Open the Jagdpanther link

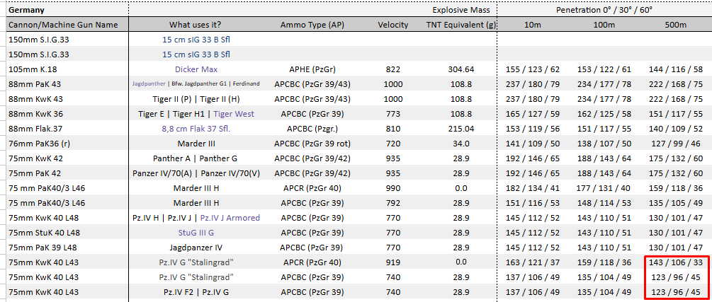click(147, 84)
